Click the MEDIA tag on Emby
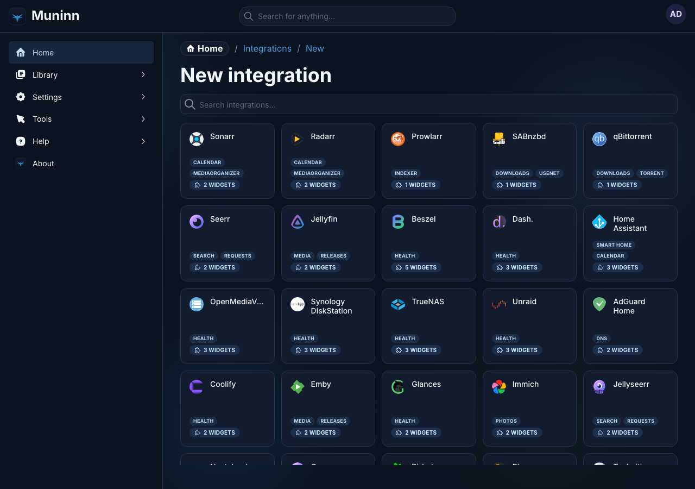The width and height of the screenshot is (695, 489). pyautogui.click(x=302, y=421)
